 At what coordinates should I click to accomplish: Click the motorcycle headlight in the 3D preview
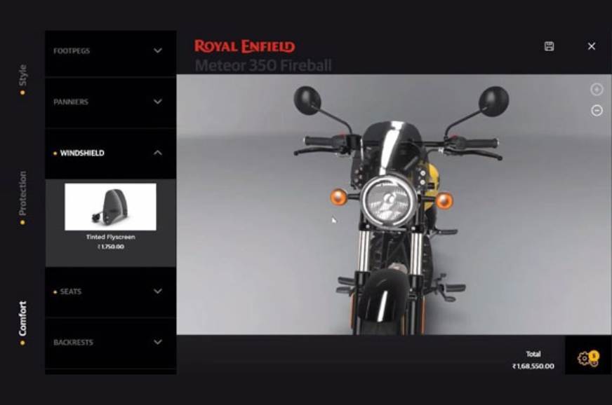[390, 200]
